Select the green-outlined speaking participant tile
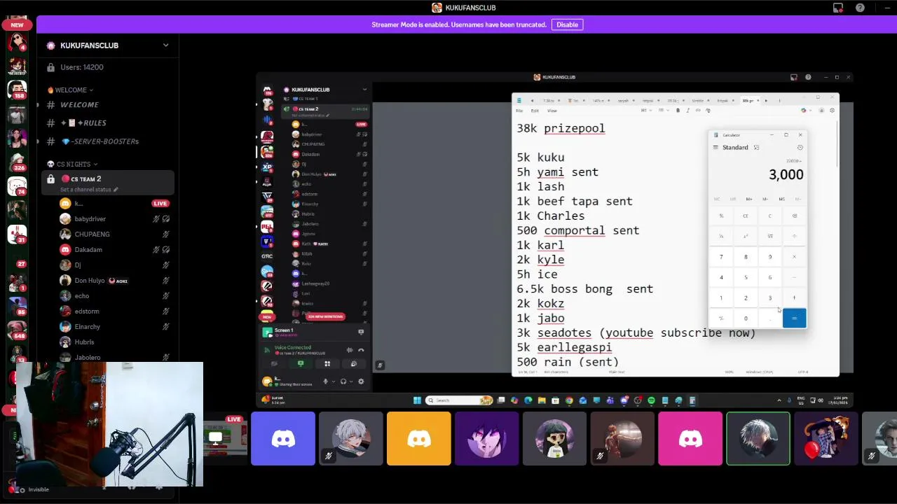This screenshot has width=897, height=504. 758,439
